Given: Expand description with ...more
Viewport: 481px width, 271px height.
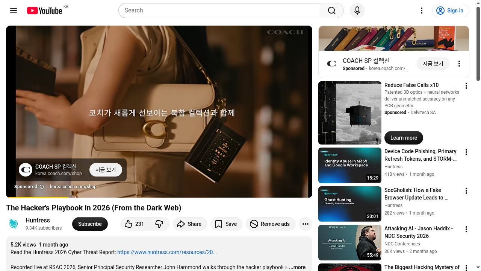Looking at the screenshot, I should pyautogui.click(x=297, y=267).
